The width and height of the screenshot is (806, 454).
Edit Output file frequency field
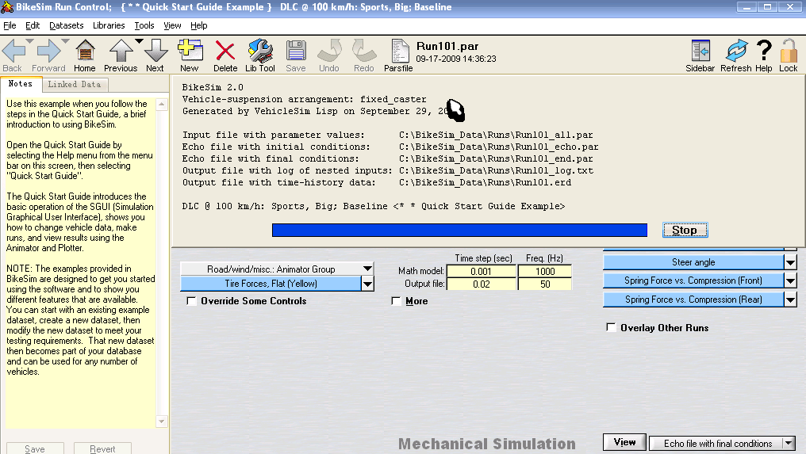click(x=545, y=284)
